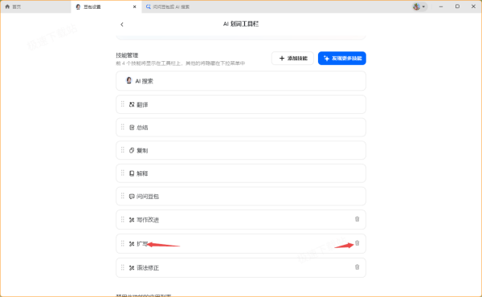Select the '语法修正' label text
The height and width of the screenshot is (297, 482).
[x=148, y=268]
